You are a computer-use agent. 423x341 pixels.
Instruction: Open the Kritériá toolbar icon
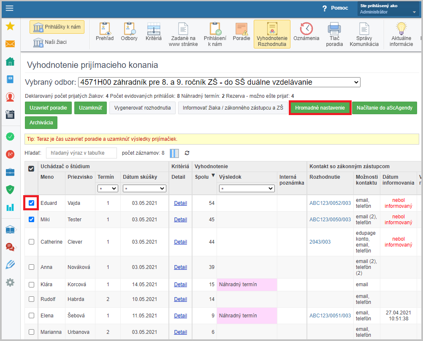[153, 30]
